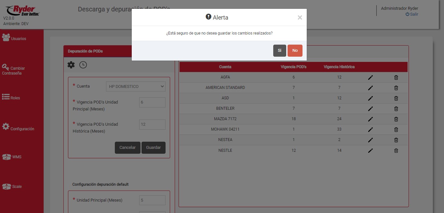Expand the Cuenta dropdown
The height and width of the screenshot is (213, 444).
click(x=136, y=86)
